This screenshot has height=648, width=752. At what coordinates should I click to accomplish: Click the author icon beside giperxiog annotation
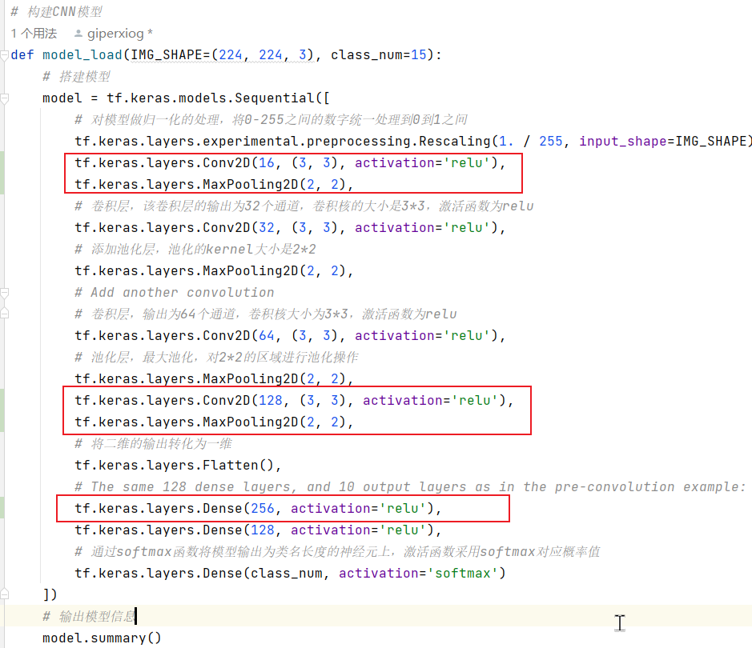[x=78, y=34]
